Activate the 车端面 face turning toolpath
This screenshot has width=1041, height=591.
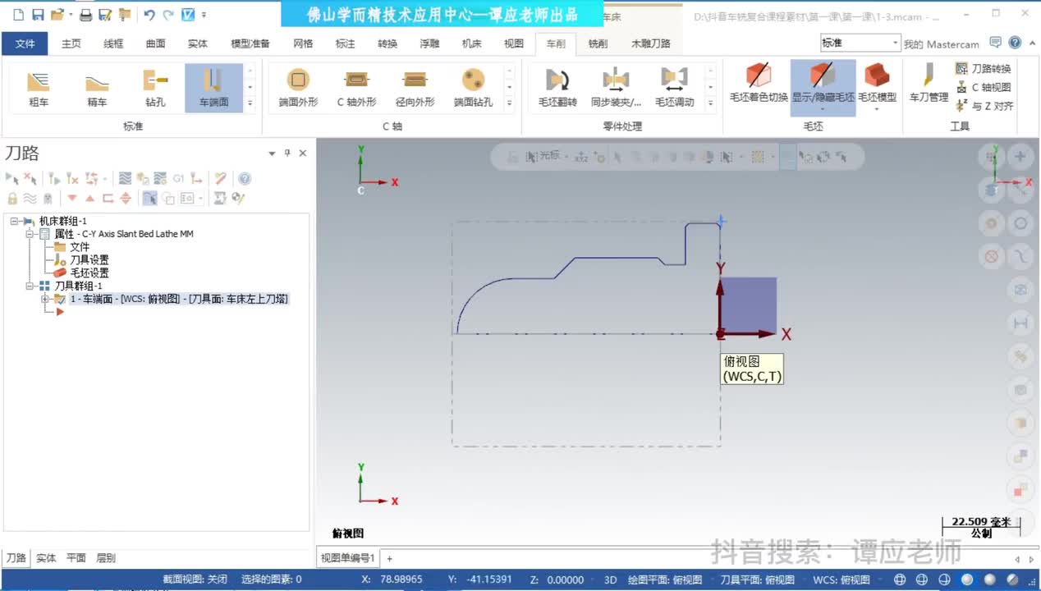(213, 88)
